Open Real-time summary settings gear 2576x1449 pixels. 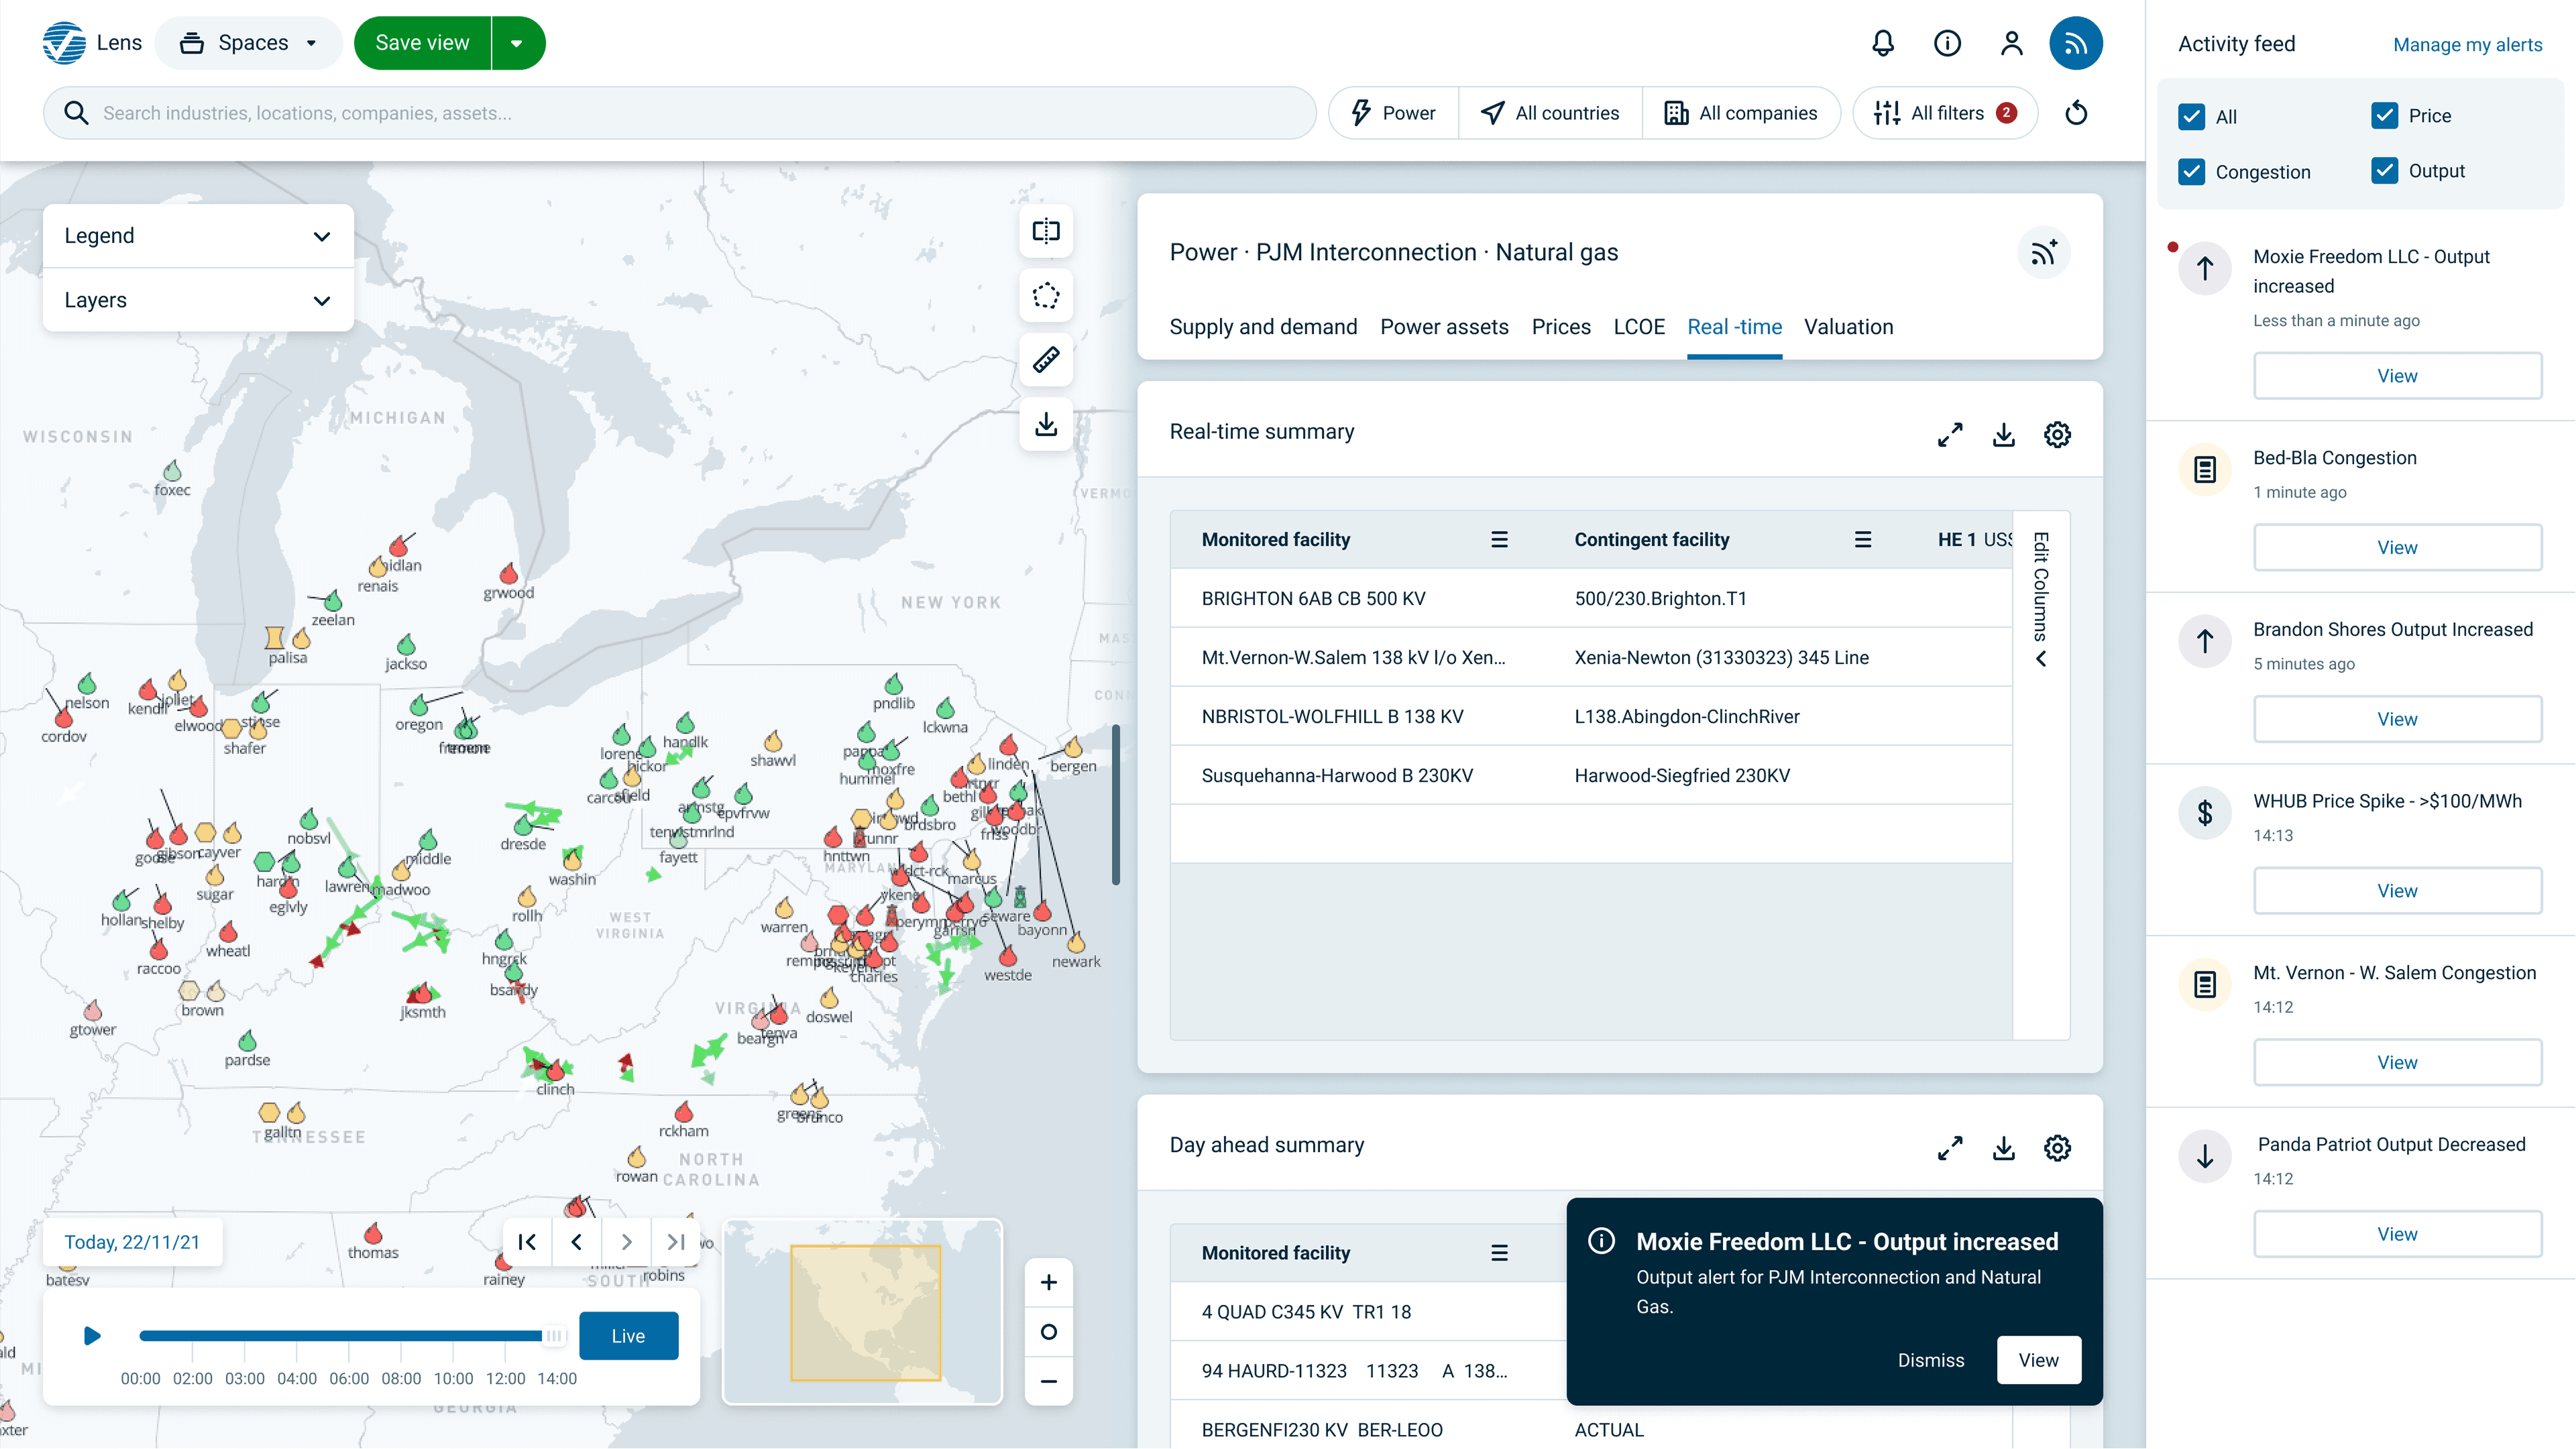pos(2057,435)
